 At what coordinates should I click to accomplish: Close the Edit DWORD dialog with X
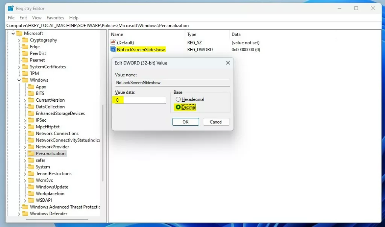click(228, 63)
